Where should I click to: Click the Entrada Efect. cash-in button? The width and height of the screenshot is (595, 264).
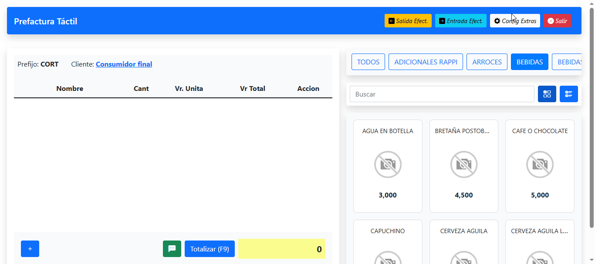(x=460, y=21)
